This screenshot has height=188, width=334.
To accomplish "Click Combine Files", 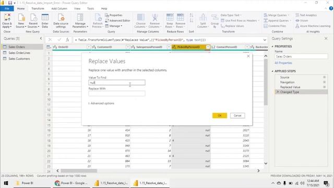I will [275, 26].
